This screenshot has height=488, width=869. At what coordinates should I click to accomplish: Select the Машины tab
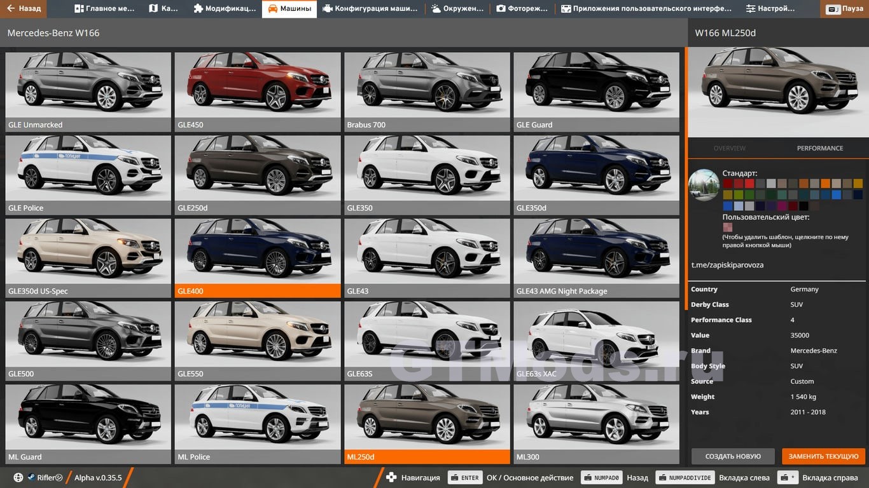289,9
